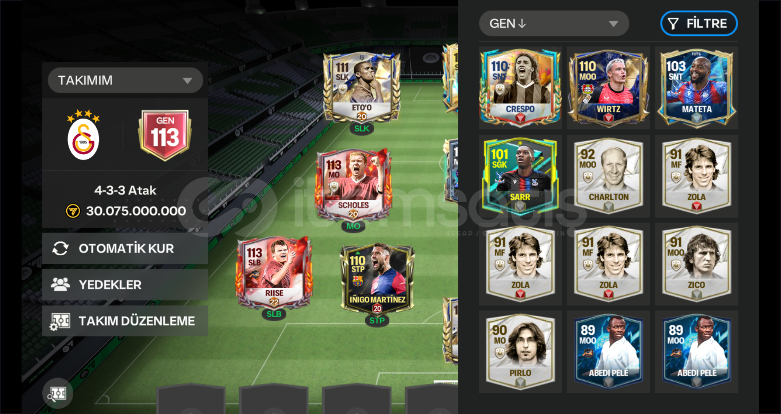The image size is (781, 414).
Task: Pick the Pirlo 90 MO card
Action: click(x=520, y=351)
